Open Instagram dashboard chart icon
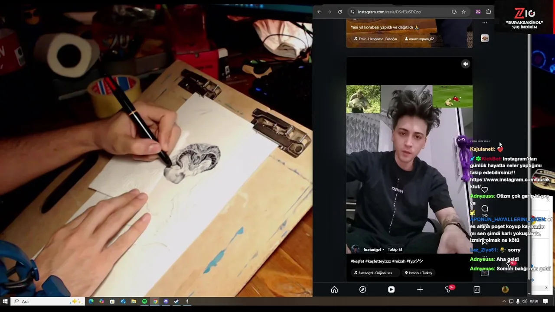This screenshot has width=555, height=312. click(x=477, y=289)
